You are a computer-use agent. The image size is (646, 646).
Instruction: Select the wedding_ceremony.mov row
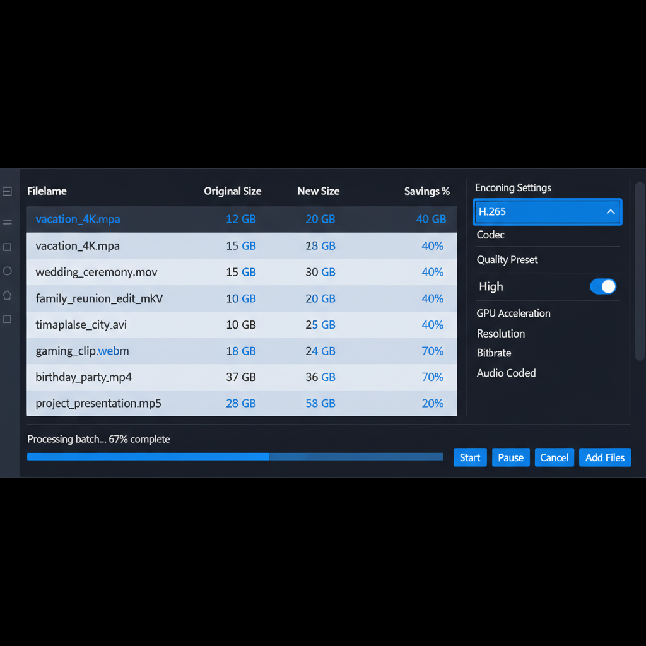(x=242, y=273)
